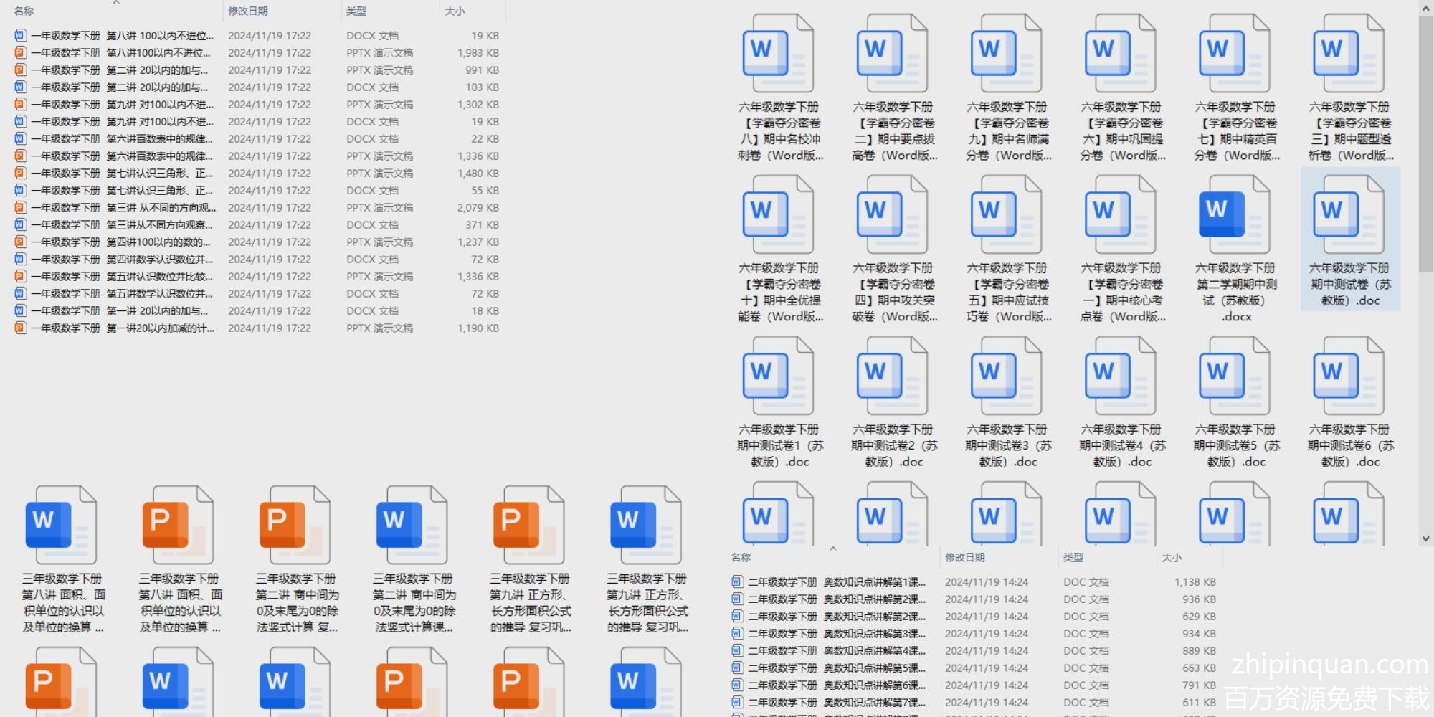Screen dimensions: 1434x717
Task: Open 三年级 第二讲 商中间为0 PowerPoint icon
Action: pos(295,525)
